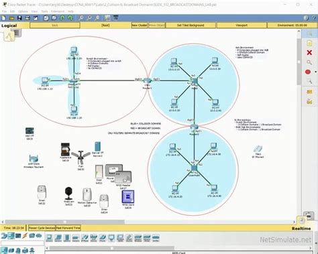Open the drawing tool dropdown arrow
The width and height of the screenshot is (318, 254).
tap(315, 72)
